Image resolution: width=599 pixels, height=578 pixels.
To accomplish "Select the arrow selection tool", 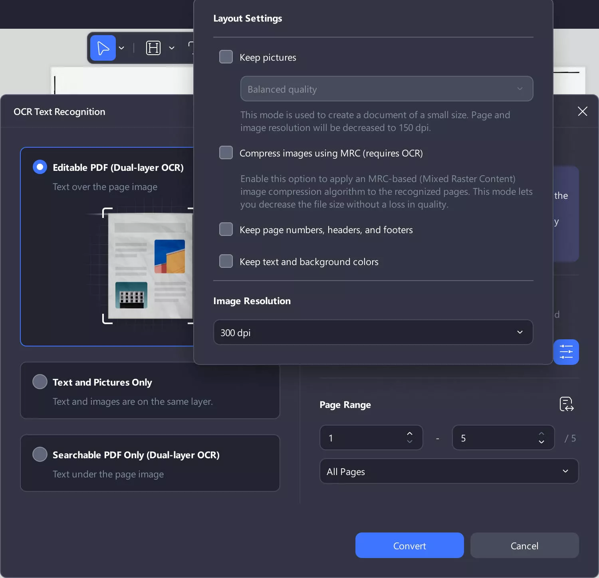I will pos(103,48).
